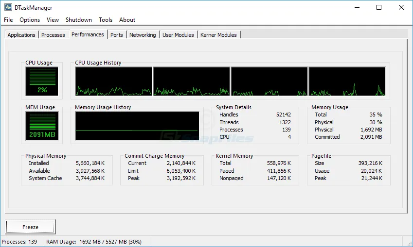Click the Committed 2,091 MB value
This screenshot has height=247, width=413.
click(371, 137)
